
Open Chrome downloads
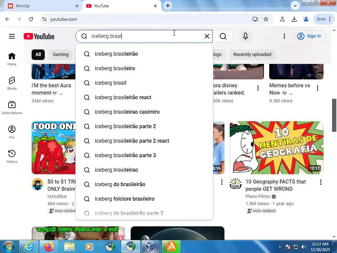pyautogui.click(x=294, y=19)
